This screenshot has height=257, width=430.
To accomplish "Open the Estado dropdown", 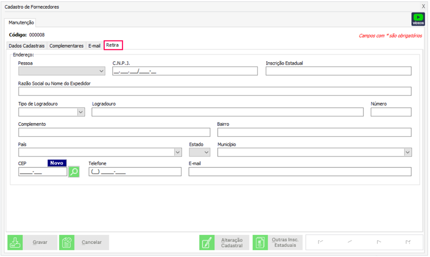I will 206,152.
